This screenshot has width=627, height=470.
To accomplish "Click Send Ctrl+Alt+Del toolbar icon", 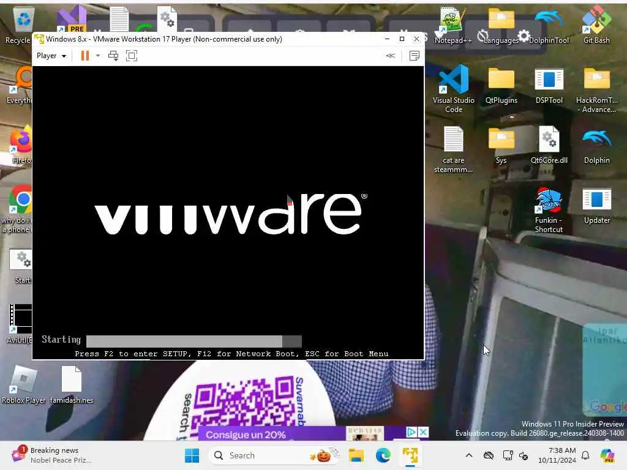I will [113, 56].
